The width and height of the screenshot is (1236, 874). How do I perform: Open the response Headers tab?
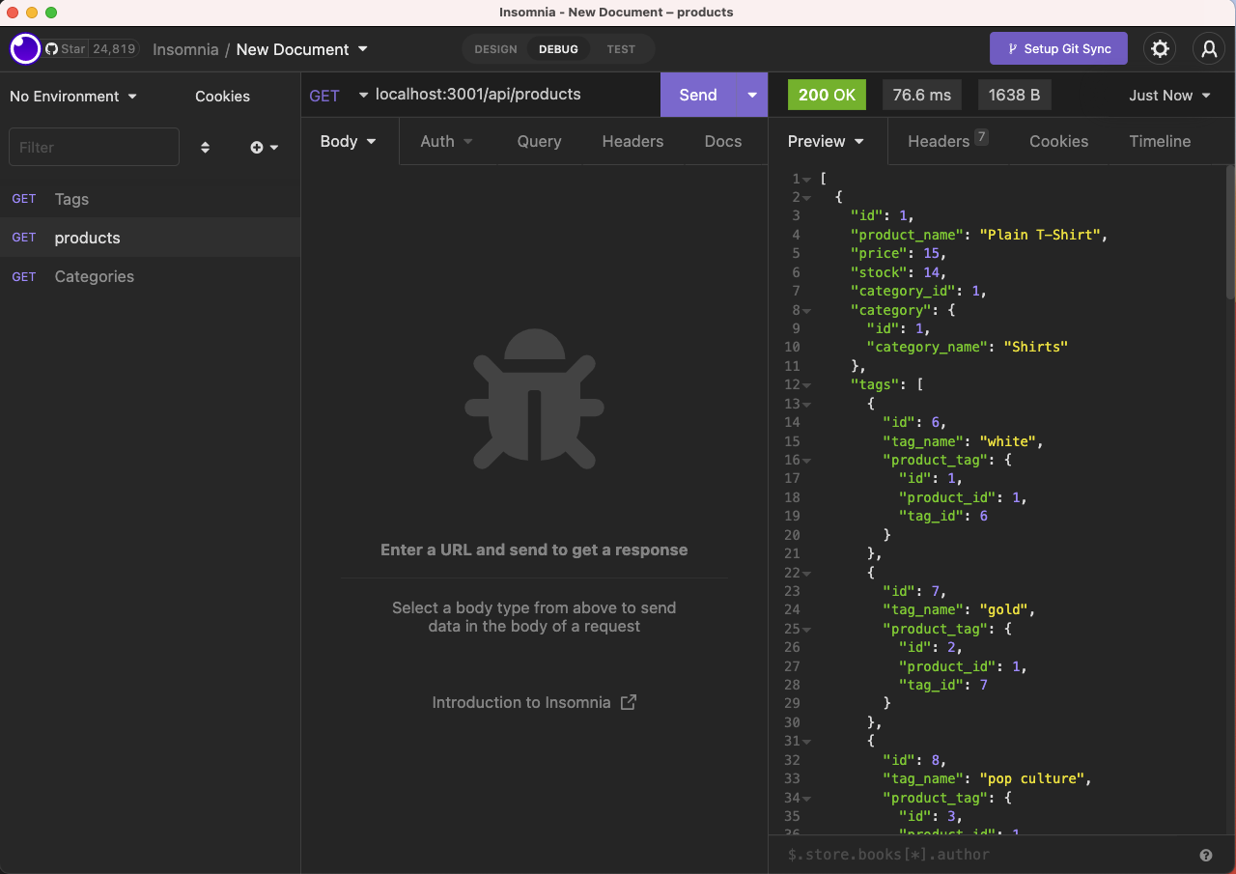(x=947, y=141)
